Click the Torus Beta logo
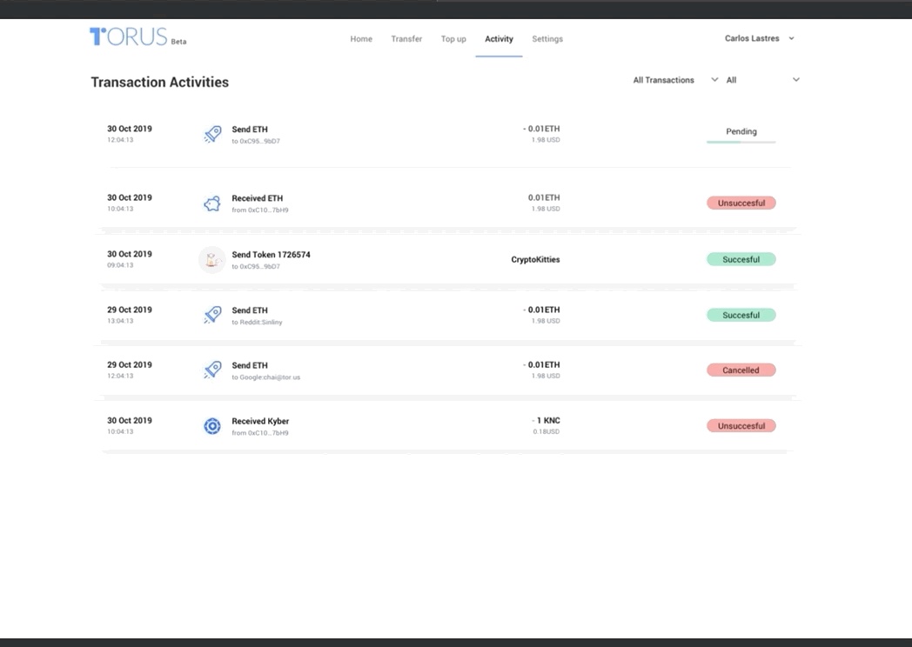912x647 pixels. [137, 37]
